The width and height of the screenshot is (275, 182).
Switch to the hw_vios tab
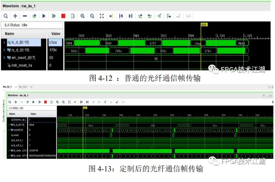point(24,87)
